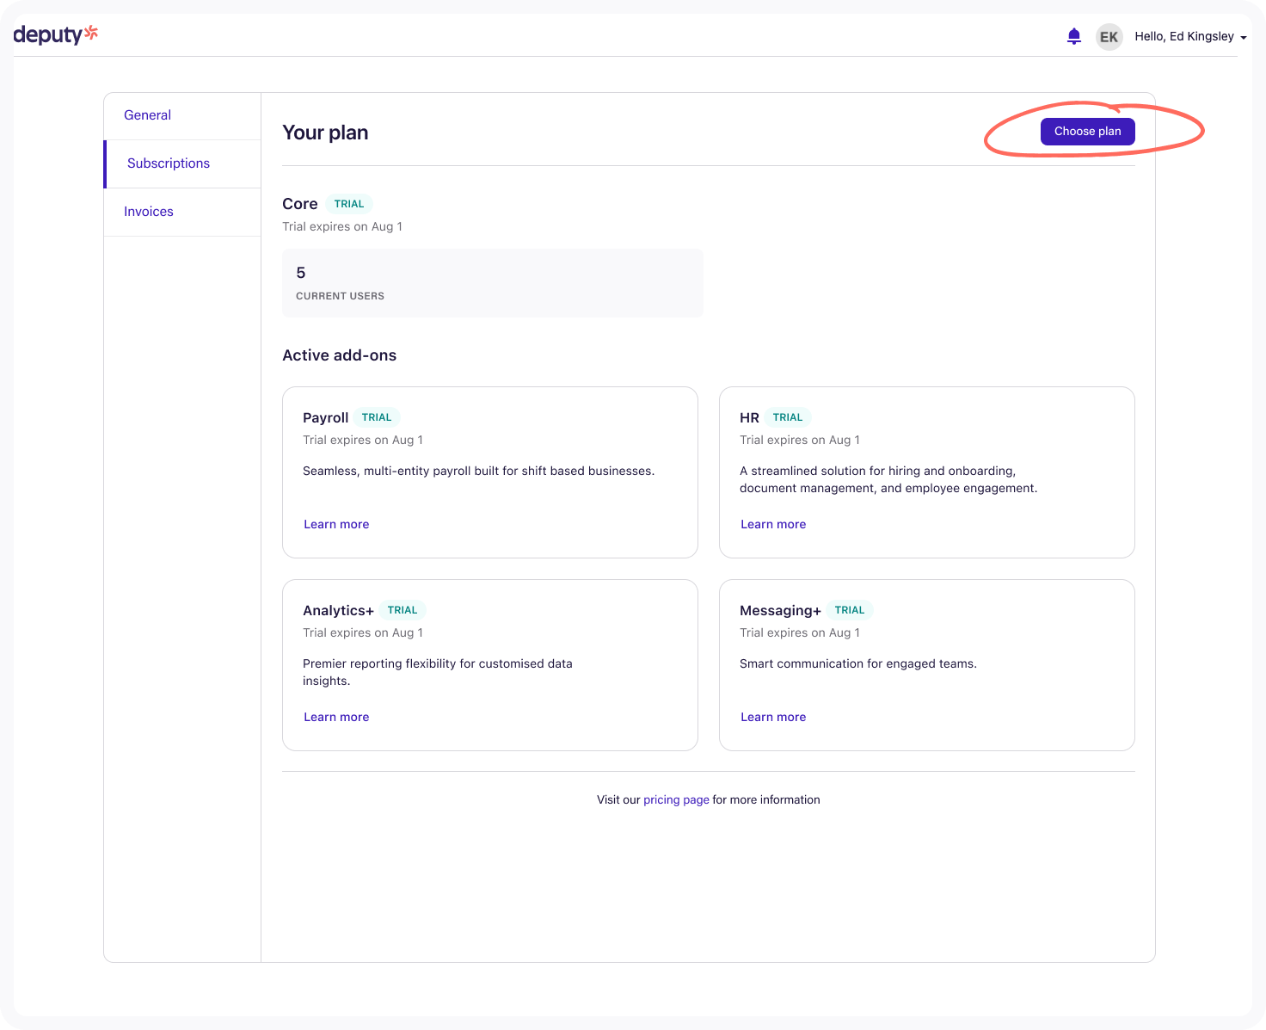Click Learn more under HR
Viewport: 1266px width, 1030px height.
point(773,524)
